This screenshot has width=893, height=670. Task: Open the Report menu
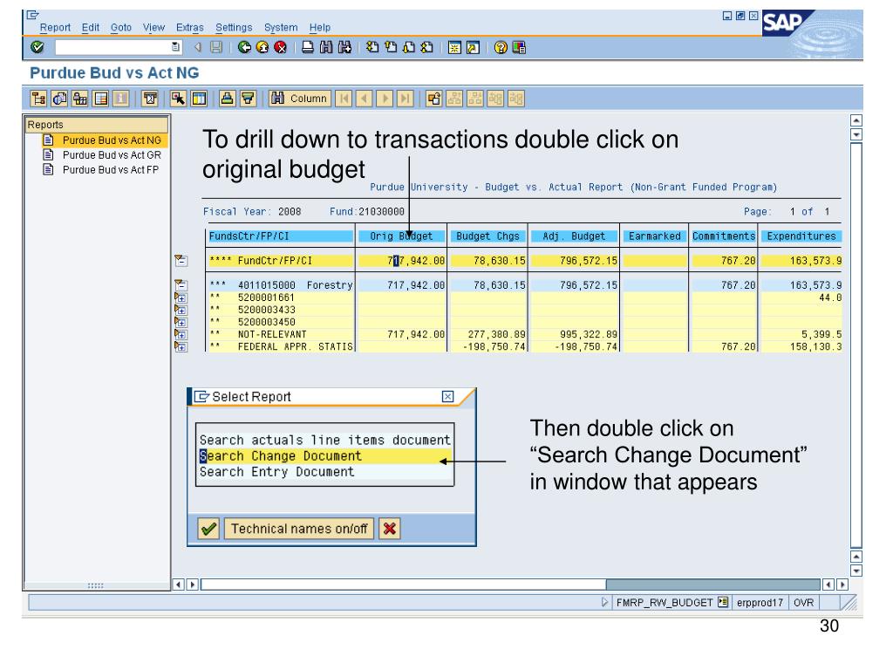55,27
